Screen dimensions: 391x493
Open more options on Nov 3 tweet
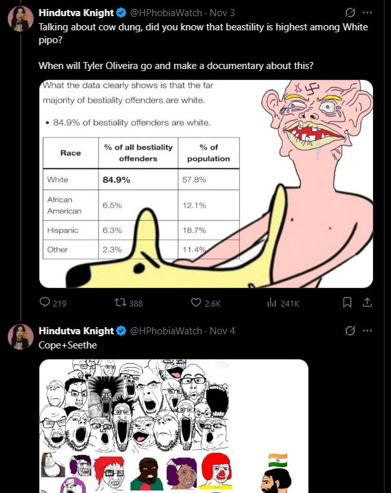click(x=367, y=12)
